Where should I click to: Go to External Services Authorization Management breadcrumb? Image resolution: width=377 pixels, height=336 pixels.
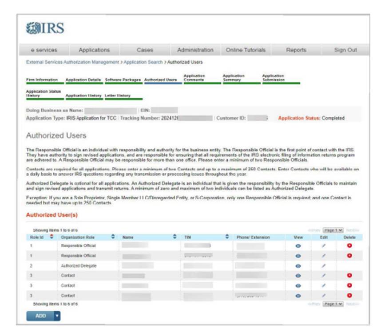point(73,62)
